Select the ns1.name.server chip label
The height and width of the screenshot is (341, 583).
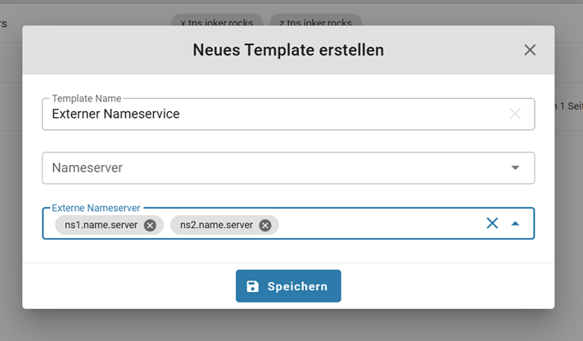pos(101,225)
